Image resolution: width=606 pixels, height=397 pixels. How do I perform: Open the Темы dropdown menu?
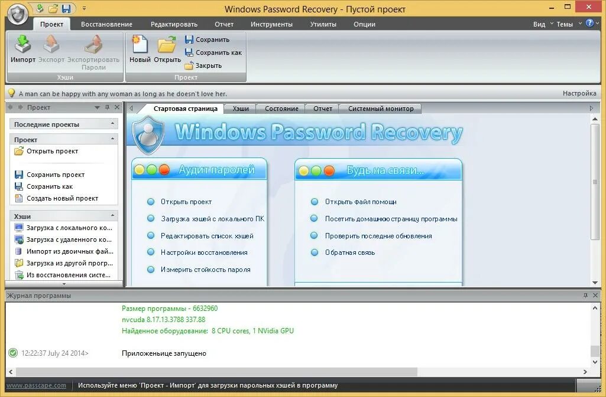point(569,24)
